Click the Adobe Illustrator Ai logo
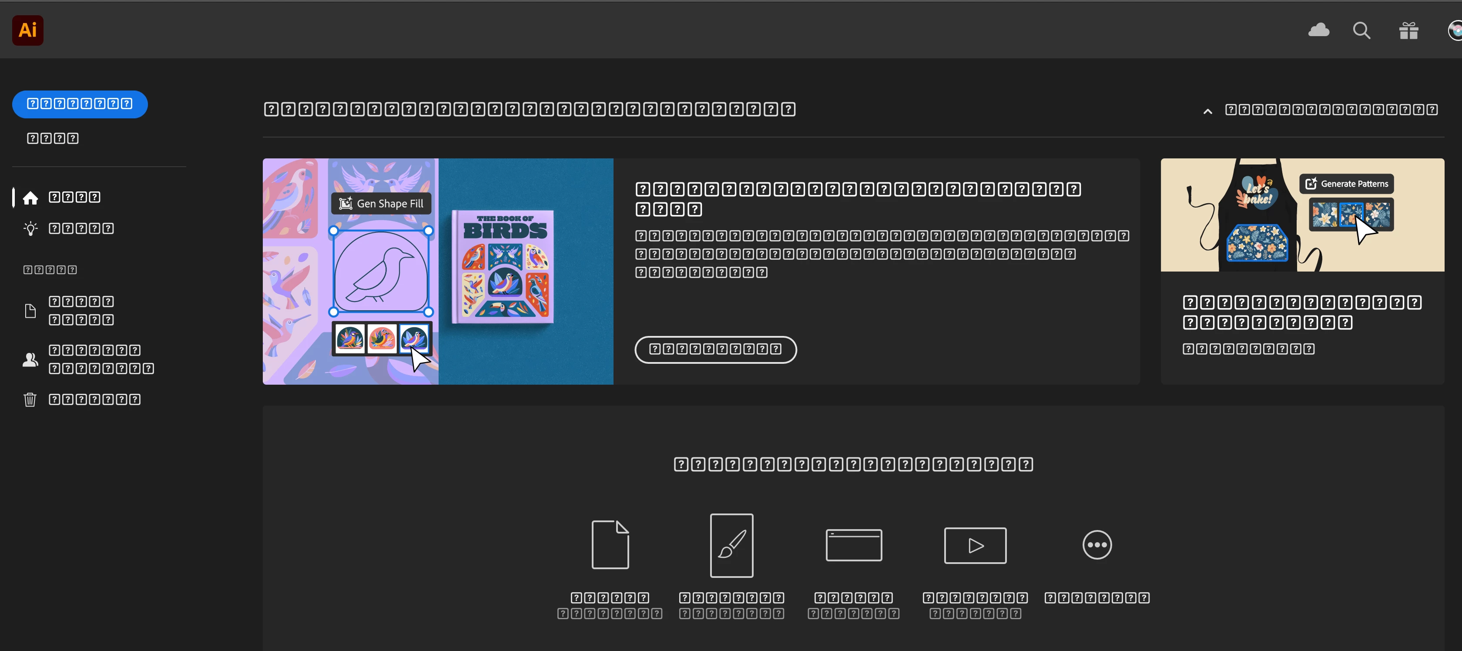This screenshot has width=1462, height=651. [x=27, y=30]
